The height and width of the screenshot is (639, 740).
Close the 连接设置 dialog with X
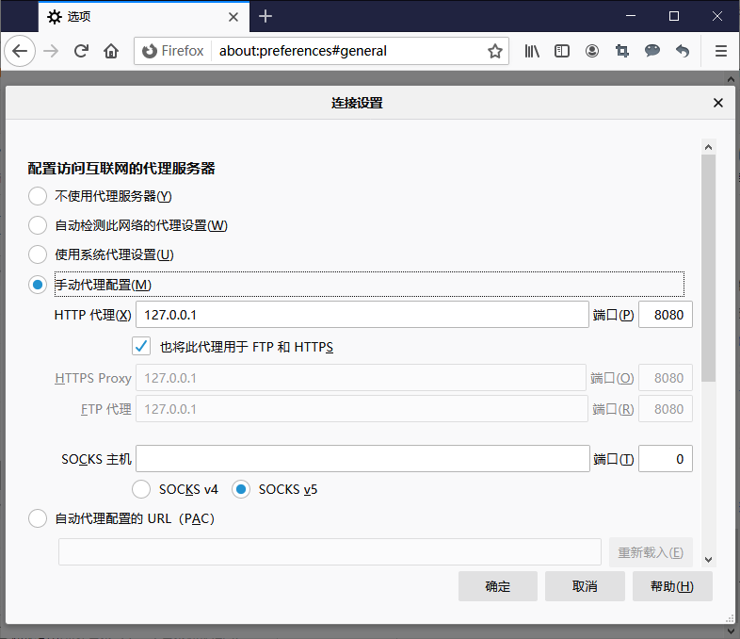[x=717, y=103]
